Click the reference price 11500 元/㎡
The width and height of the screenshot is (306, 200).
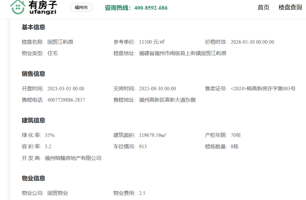click(x=152, y=42)
